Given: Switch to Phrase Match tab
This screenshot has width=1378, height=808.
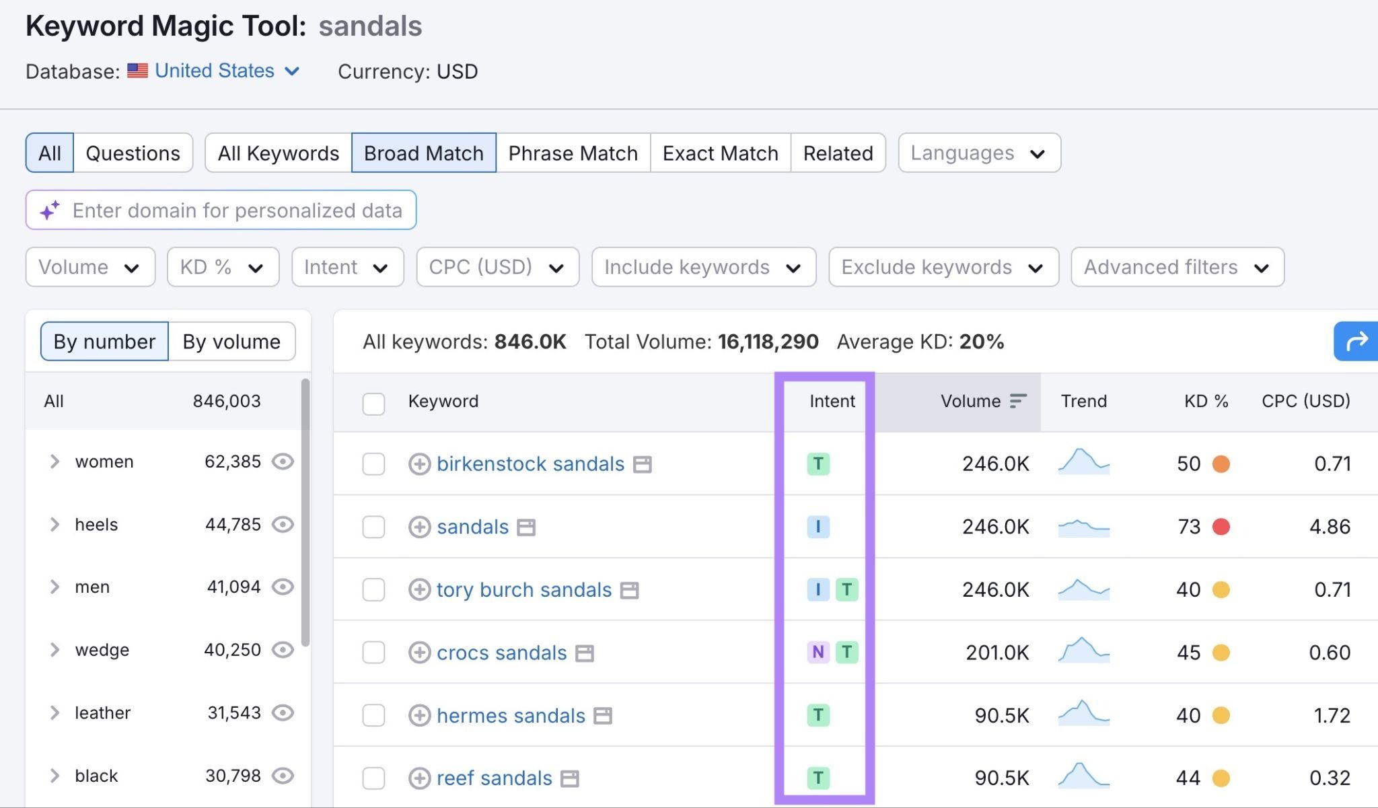Looking at the screenshot, I should tap(573, 153).
